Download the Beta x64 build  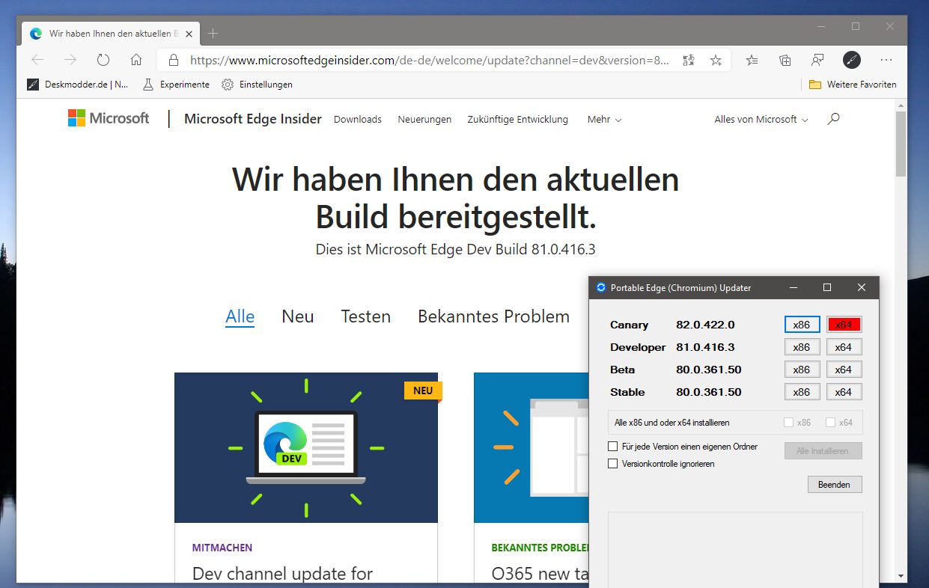coord(844,370)
